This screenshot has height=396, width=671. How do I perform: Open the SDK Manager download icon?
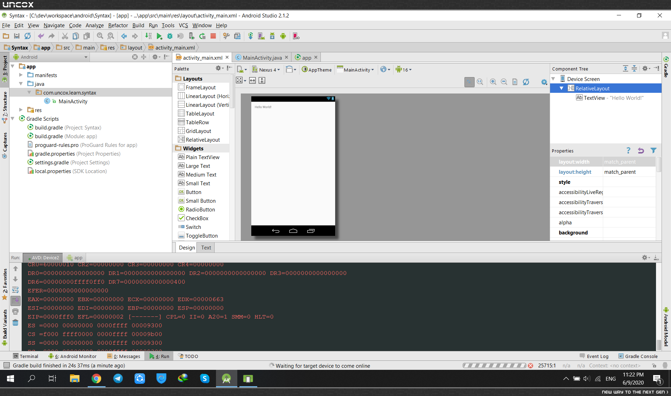coord(272,36)
